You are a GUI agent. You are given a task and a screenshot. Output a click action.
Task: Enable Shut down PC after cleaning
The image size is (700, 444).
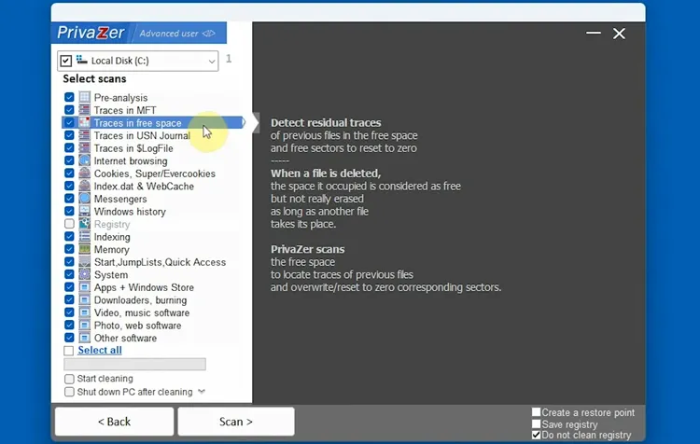coord(69,392)
